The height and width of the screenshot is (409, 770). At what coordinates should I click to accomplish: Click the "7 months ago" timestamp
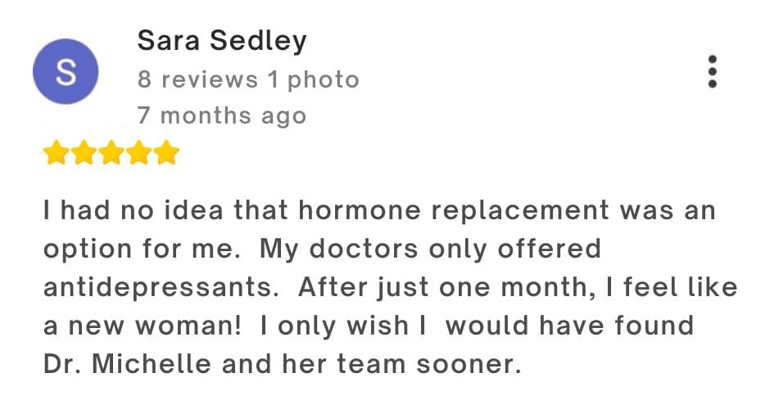point(222,116)
